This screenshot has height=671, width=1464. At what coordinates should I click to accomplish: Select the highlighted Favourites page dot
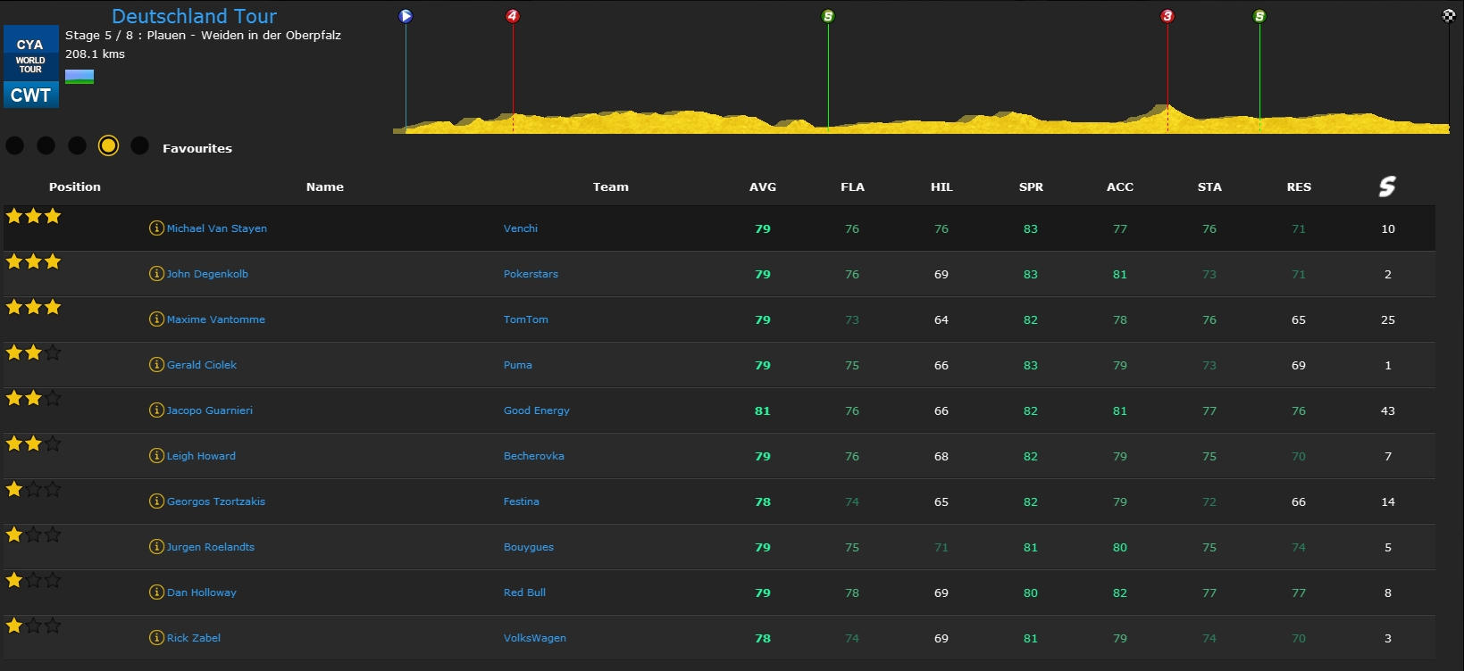coord(108,145)
